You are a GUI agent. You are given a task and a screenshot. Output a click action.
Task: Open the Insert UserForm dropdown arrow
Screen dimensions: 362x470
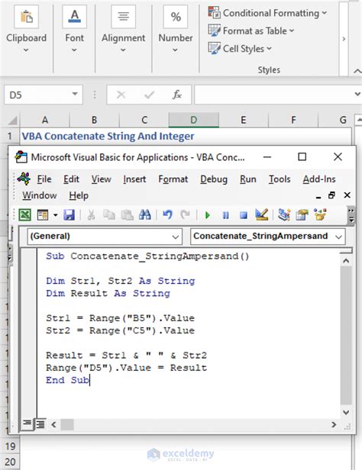point(56,215)
